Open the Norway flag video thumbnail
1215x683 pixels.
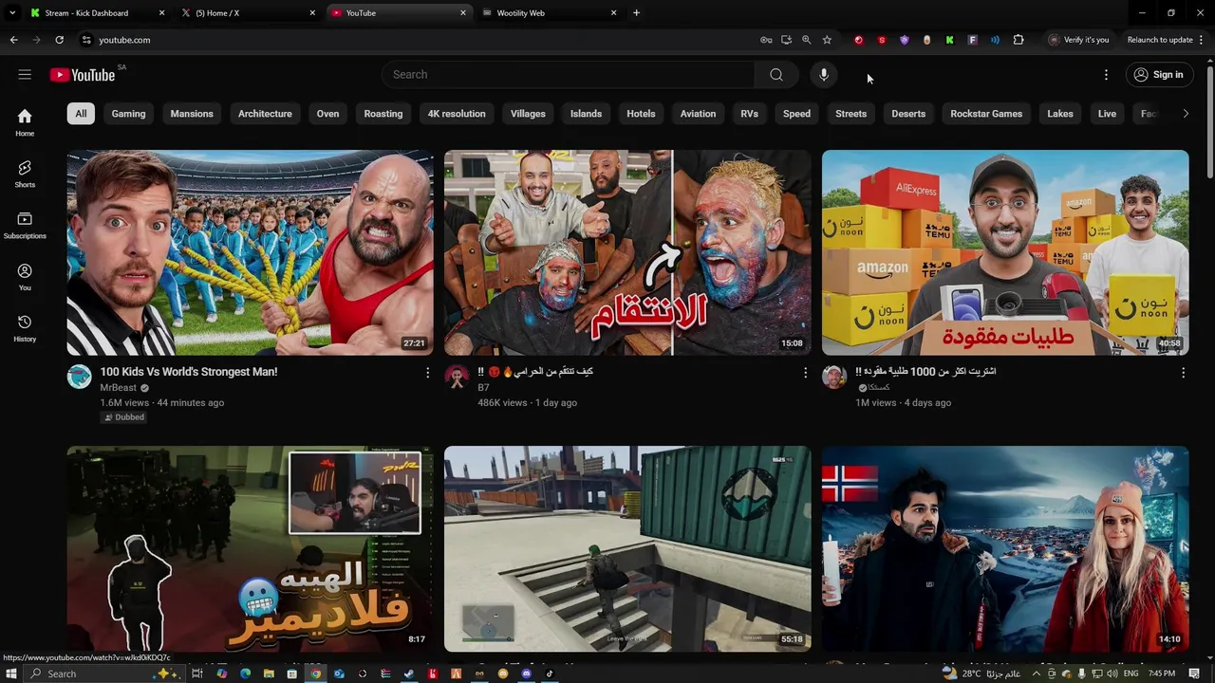click(x=1005, y=549)
